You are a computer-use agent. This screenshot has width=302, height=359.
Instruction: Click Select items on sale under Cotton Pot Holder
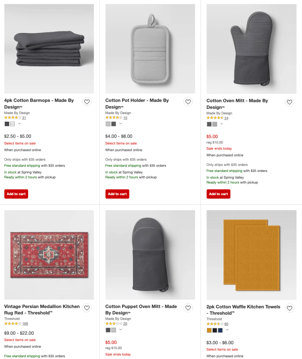(121, 143)
